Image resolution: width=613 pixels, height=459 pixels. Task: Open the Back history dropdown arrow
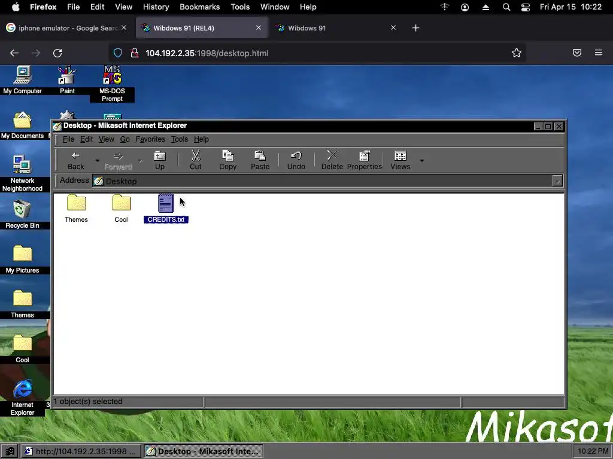pyautogui.click(x=98, y=160)
